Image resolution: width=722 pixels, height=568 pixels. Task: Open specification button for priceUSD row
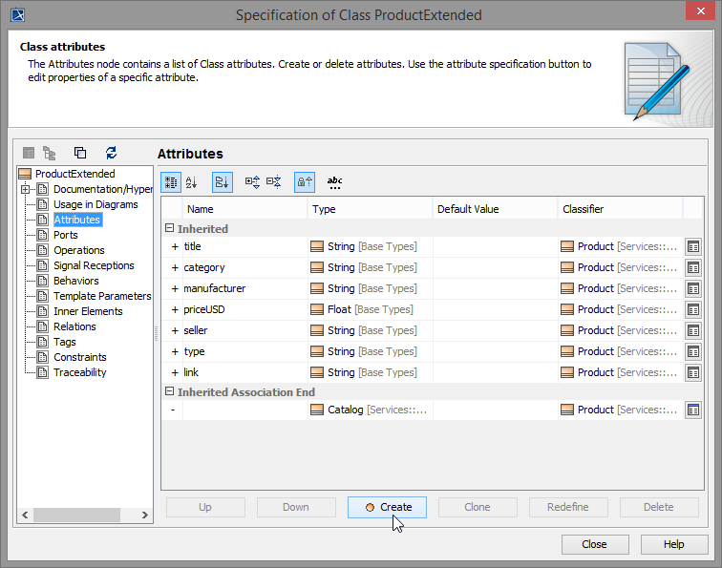click(x=693, y=309)
